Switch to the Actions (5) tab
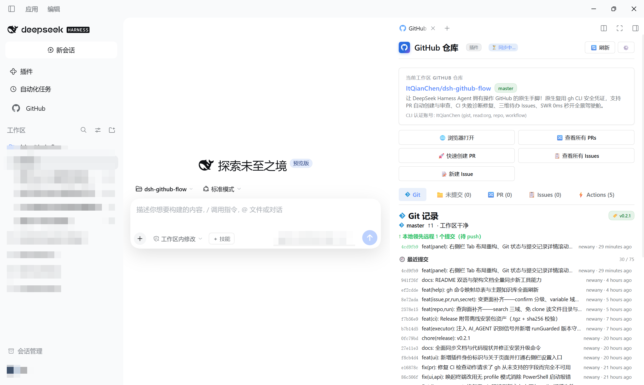The image size is (644, 385). 596,195
